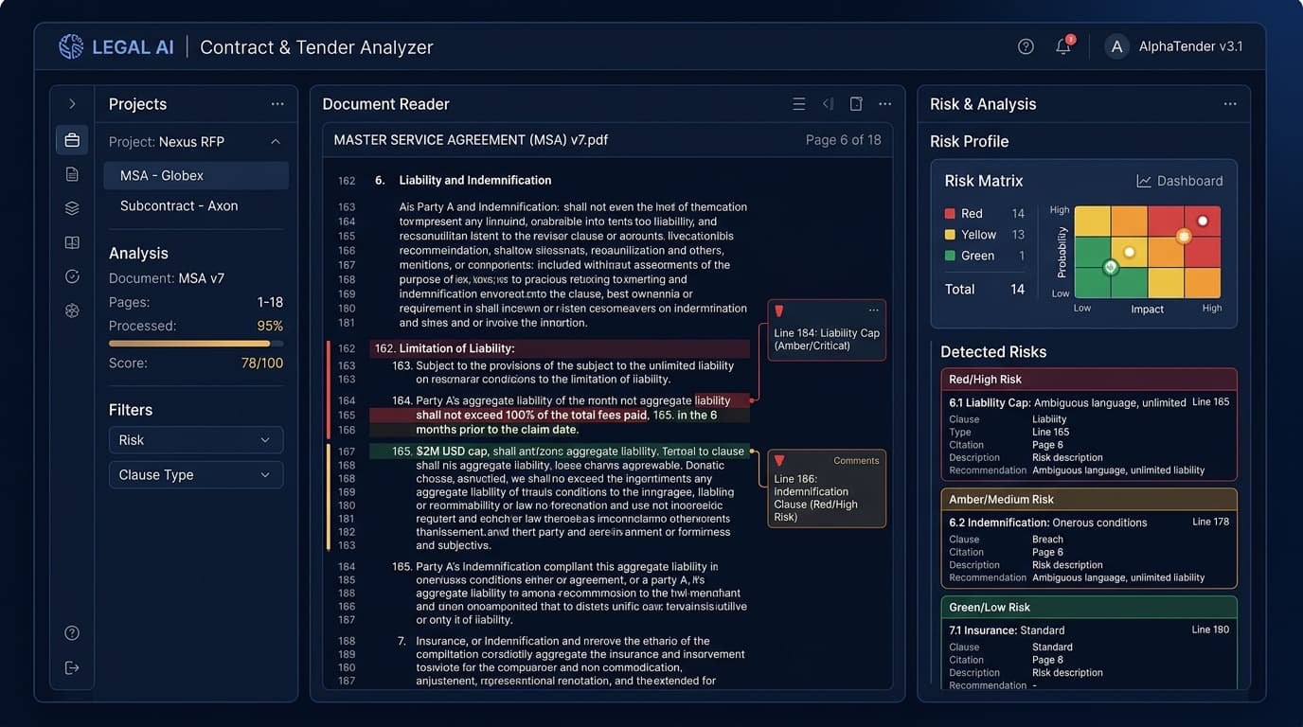The width and height of the screenshot is (1303, 727).
Task: Click the Legal AI logo icon
Action: tap(71, 46)
